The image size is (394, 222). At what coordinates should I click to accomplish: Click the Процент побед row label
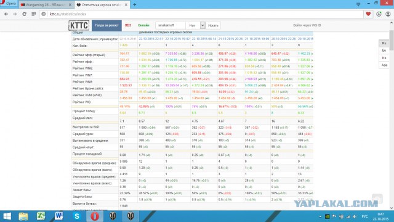click(x=84, y=111)
